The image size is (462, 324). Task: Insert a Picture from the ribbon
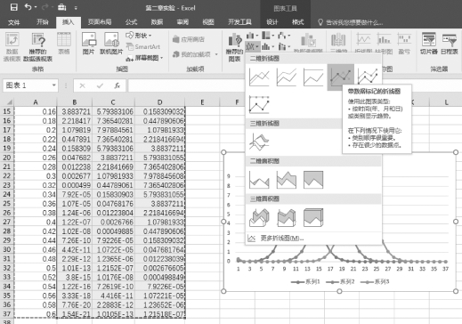(89, 44)
